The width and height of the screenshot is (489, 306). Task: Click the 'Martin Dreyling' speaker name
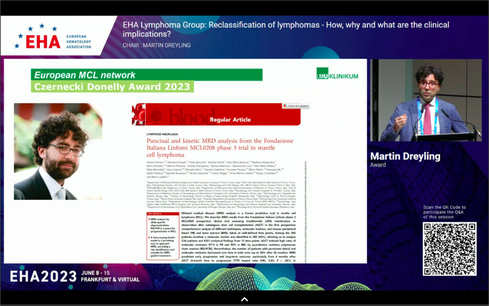[x=406, y=156]
